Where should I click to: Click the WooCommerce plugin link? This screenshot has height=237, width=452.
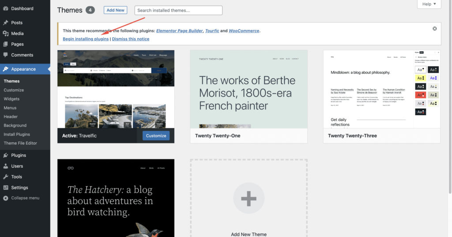coord(244,30)
